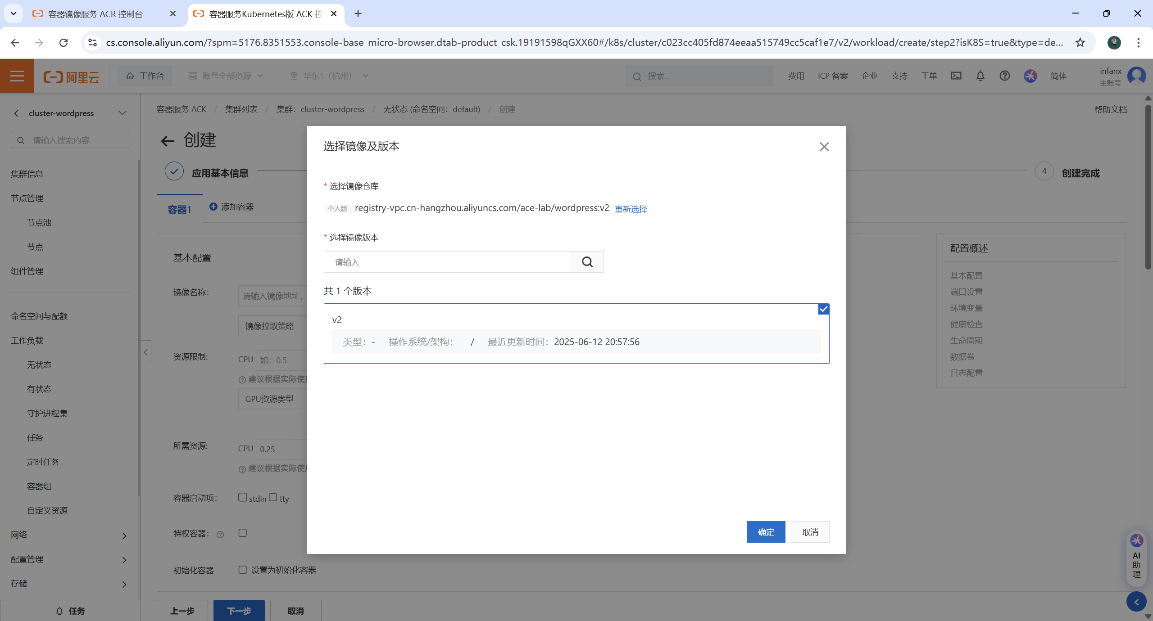Toggle the v2 version checkmark

[823, 309]
